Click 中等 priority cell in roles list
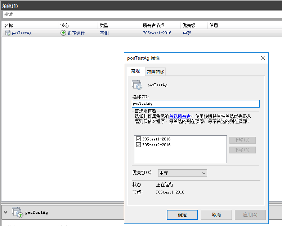The height and width of the screenshot is (226, 282). (187, 33)
